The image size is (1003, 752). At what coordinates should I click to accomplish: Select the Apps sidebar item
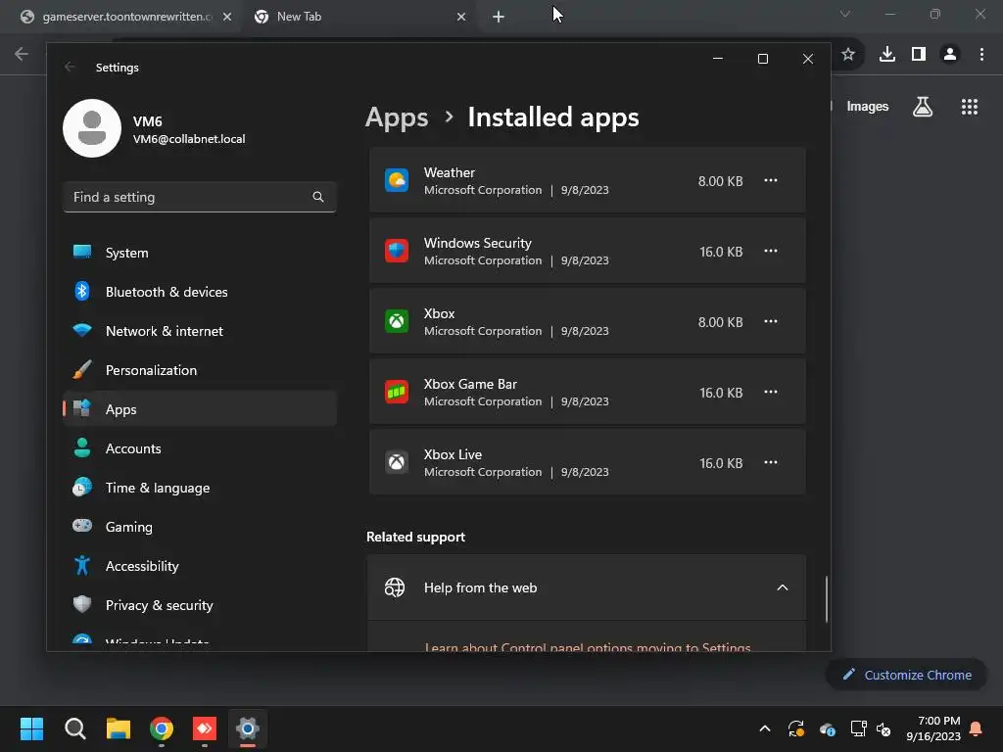200,409
